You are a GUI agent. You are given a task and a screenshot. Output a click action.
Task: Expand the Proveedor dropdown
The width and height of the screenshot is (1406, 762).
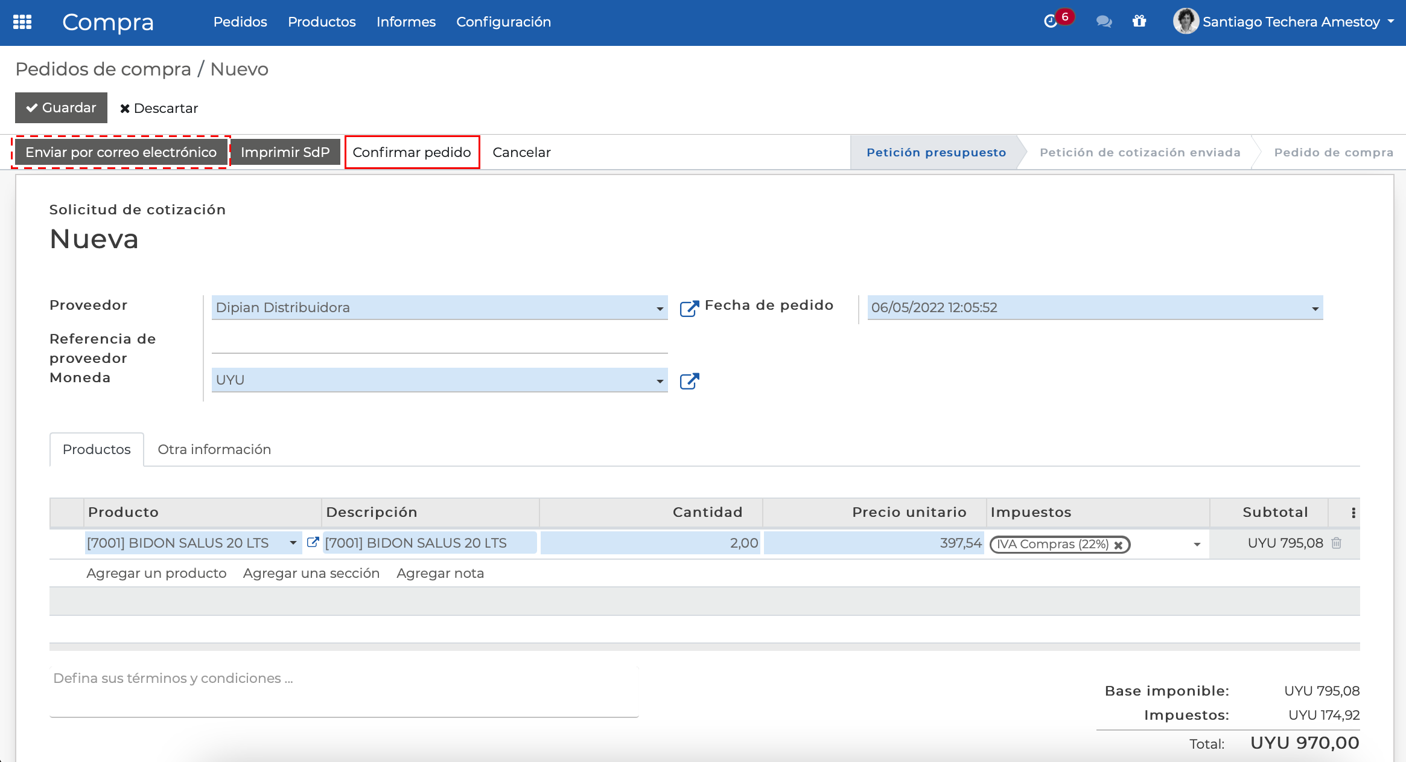pyautogui.click(x=660, y=309)
